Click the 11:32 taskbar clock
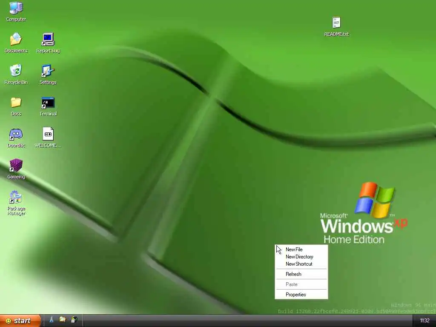Screen dimensions: 436x327 click(425, 321)
